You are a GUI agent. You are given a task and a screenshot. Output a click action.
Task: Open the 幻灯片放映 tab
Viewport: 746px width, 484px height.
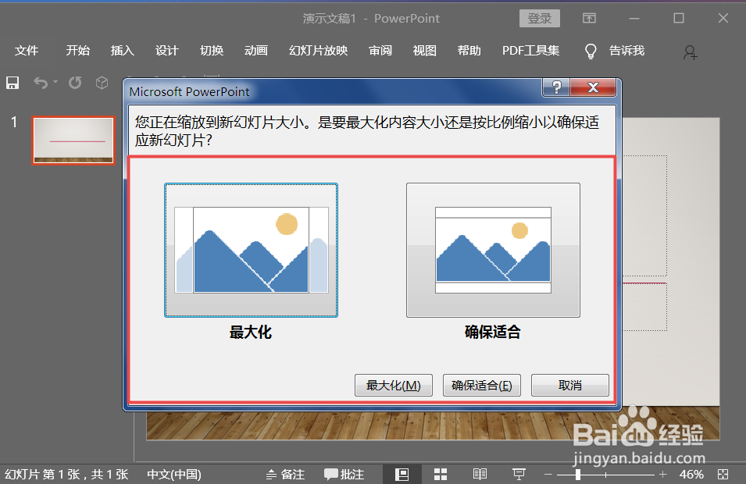(318, 51)
